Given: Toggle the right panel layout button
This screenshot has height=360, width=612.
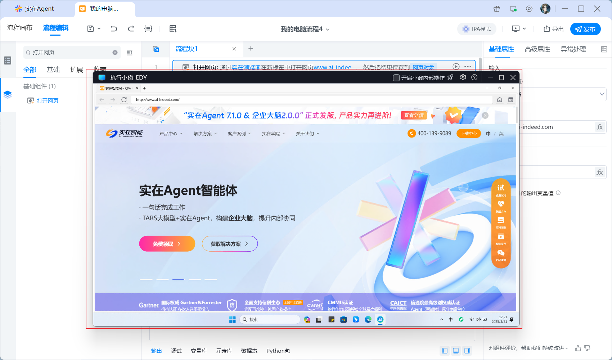Looking at the screenshot, I should (467, 351).
